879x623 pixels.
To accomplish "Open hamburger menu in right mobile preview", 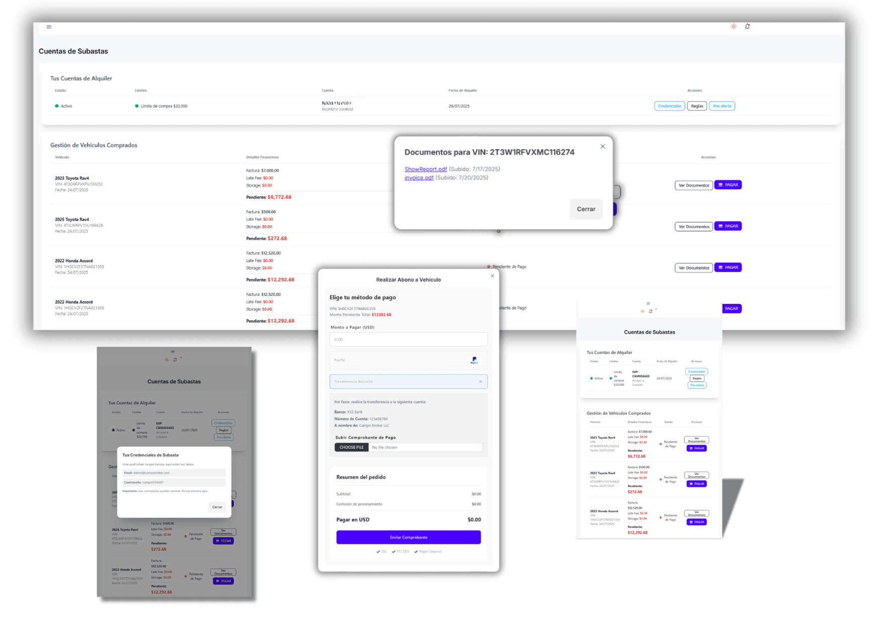I will click(x=648, y=303).
